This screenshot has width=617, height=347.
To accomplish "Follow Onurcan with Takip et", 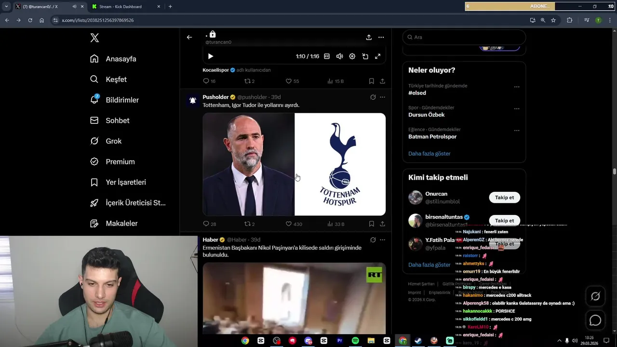I will pyautogui.click(x=504, y=198).
